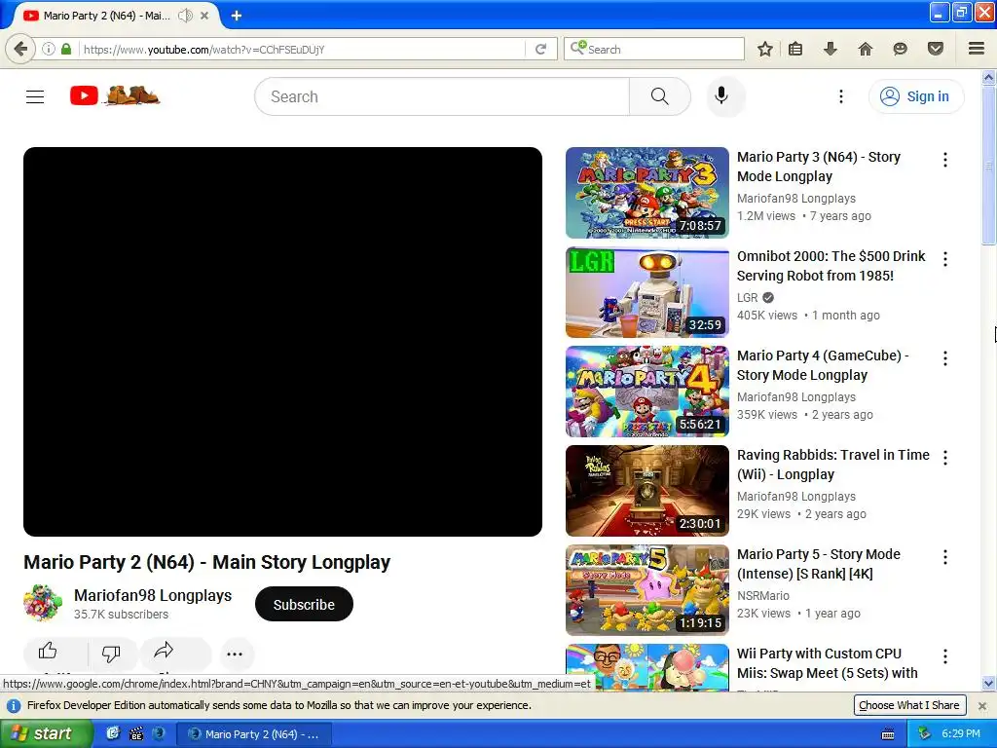This screenshot has width=997, height=748.
Task: Sign in to YouTube
Action: pyautogui.click(x=916, y=96)
